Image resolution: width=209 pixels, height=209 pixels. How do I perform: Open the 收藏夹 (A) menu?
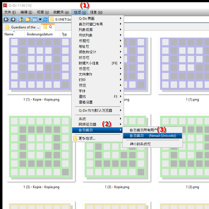click(61, 12)
